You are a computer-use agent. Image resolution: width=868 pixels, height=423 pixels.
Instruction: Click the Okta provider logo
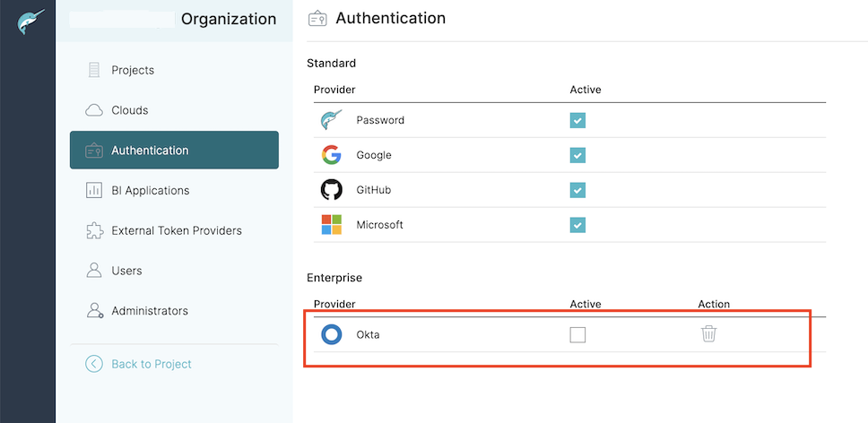point(332,334)
